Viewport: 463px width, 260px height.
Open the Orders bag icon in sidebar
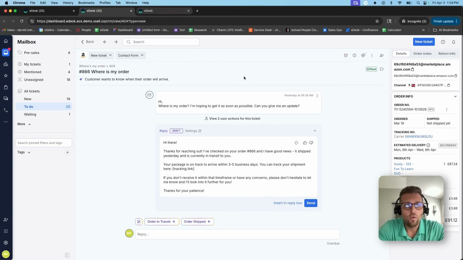5,87
